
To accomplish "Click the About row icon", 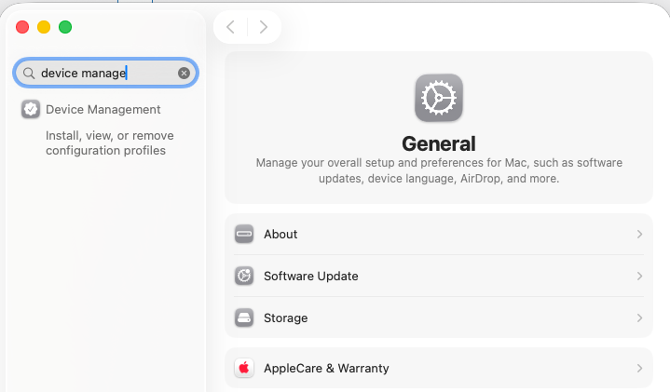I will click(244, 235).
